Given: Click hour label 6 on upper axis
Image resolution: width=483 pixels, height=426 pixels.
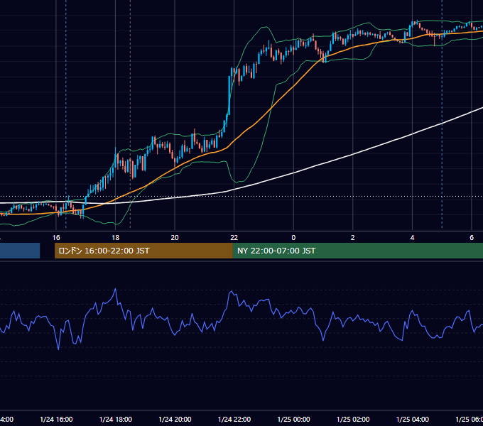Looking at the screenshot, I should point(472,238).
